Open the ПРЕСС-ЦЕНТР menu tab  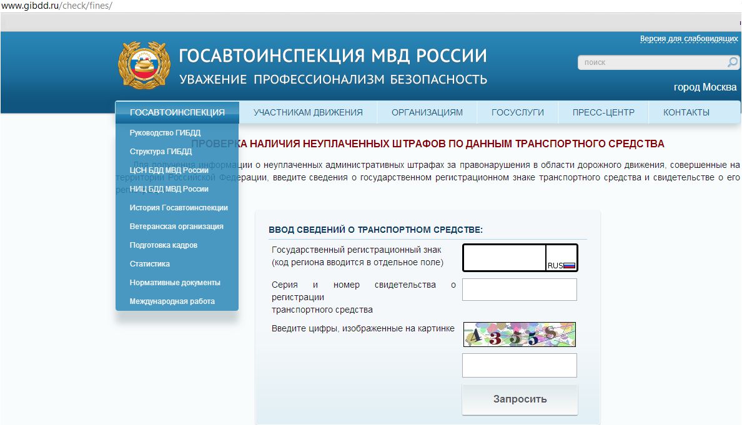tap(603, 112)
